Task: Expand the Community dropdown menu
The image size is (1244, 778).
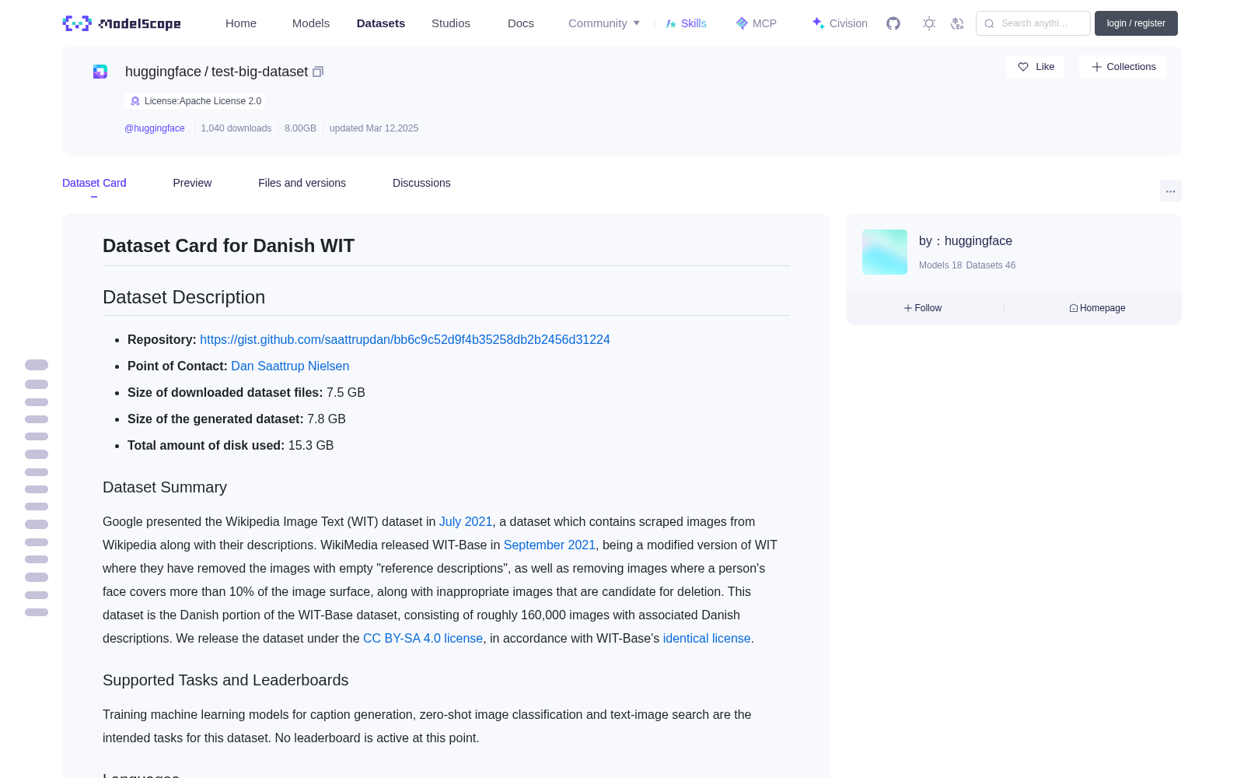Action: pos(604,23)
